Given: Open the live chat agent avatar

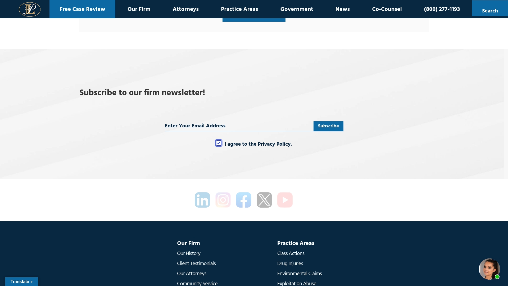Looking at the screenshot, I should coord(489,269).
